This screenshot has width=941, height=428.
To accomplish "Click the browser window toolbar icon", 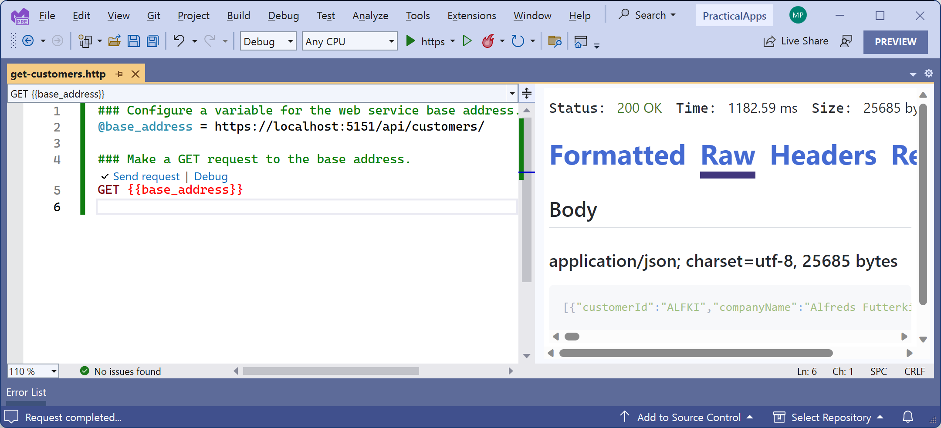I will coord(581,41).
